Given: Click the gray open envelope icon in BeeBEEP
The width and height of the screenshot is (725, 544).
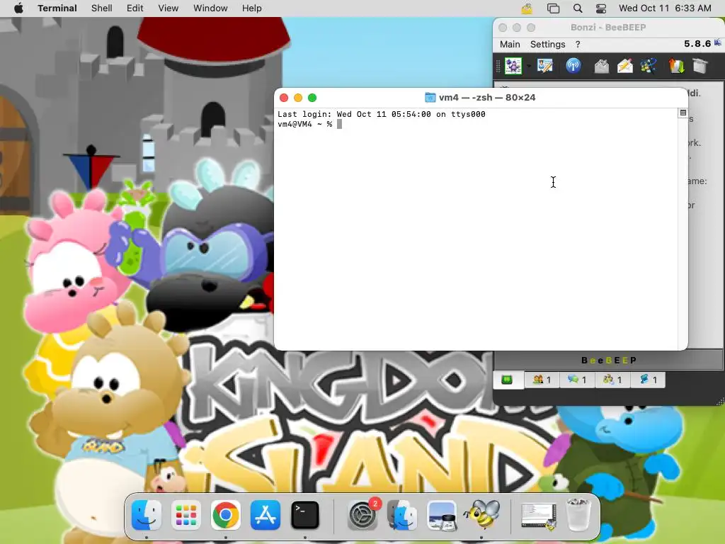Looking at the screenshot, I should click(601, 66).
